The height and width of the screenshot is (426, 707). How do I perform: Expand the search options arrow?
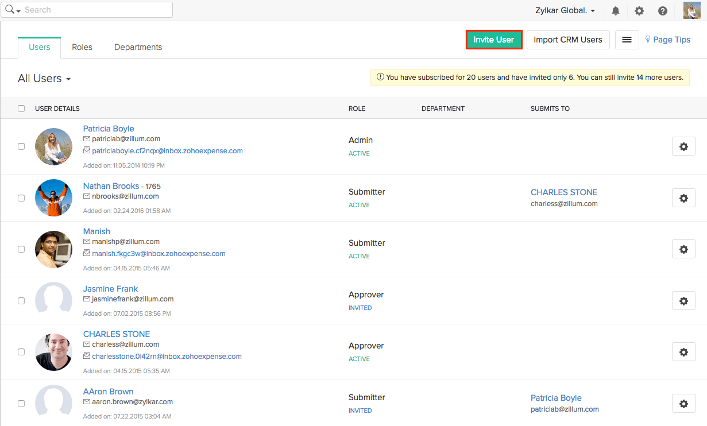click(19, 11)
